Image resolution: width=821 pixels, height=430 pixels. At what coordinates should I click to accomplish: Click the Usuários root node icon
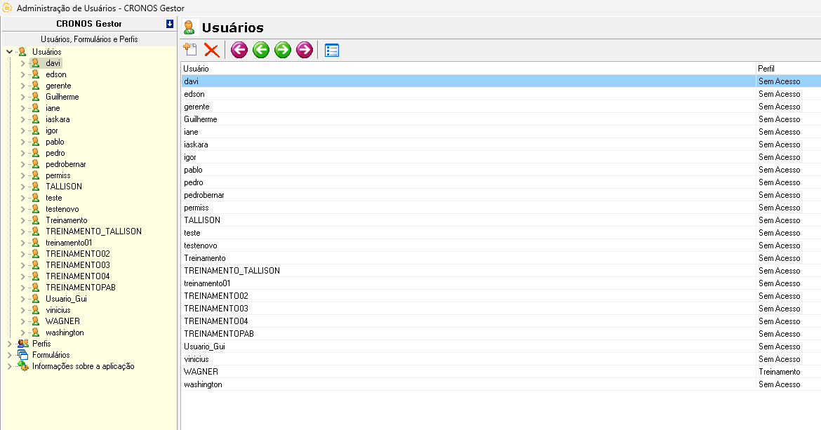[22, 52]
